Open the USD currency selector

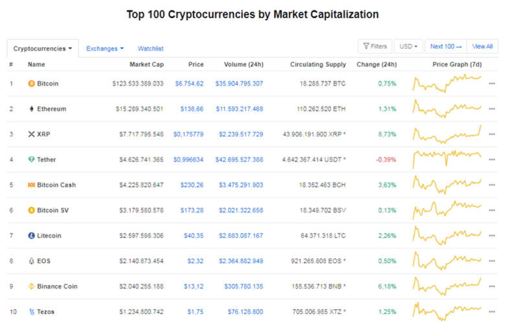point(409,46)
